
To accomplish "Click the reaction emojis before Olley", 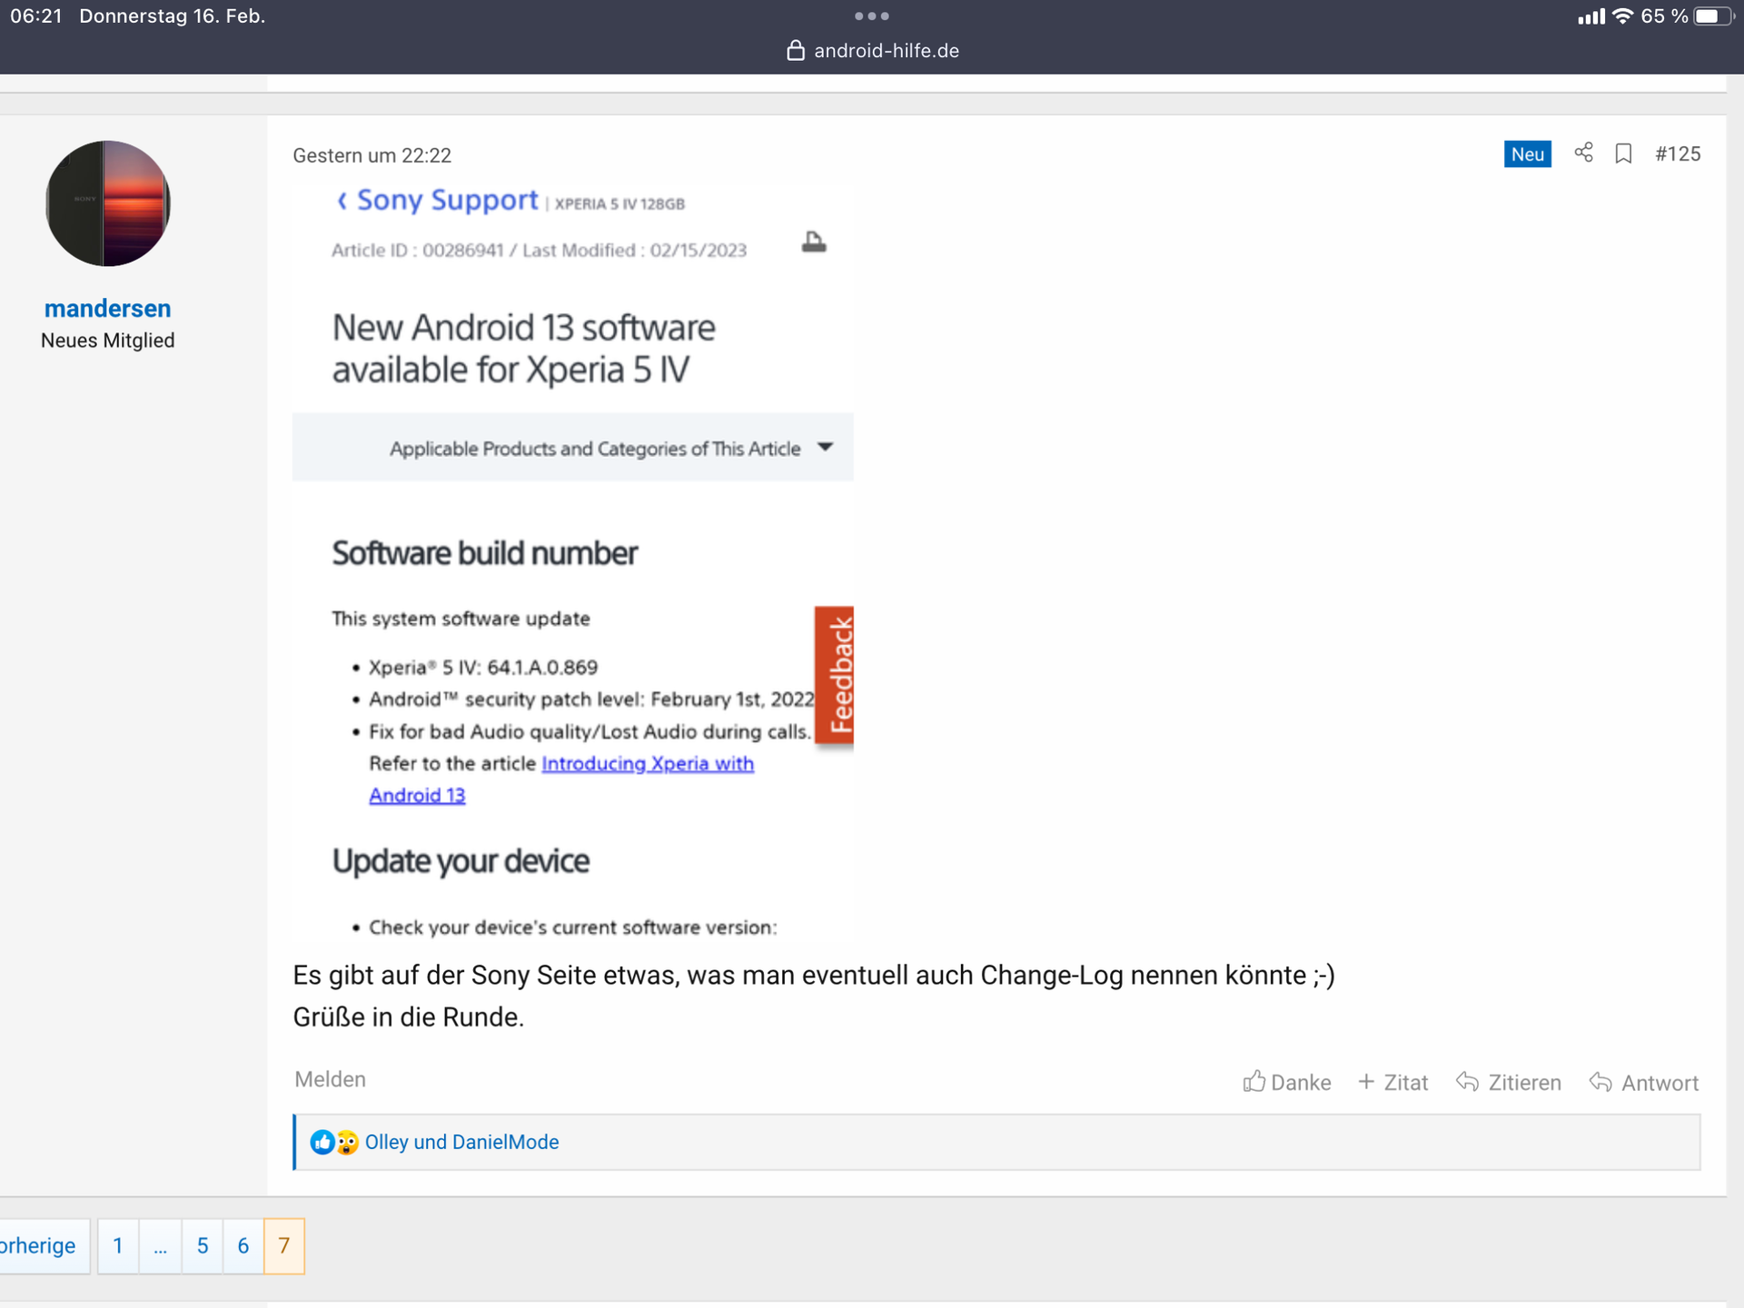I will 334,1142.
